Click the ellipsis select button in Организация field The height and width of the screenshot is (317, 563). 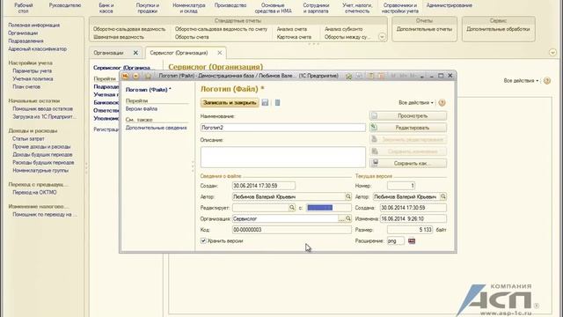click(x=341, y=218)
